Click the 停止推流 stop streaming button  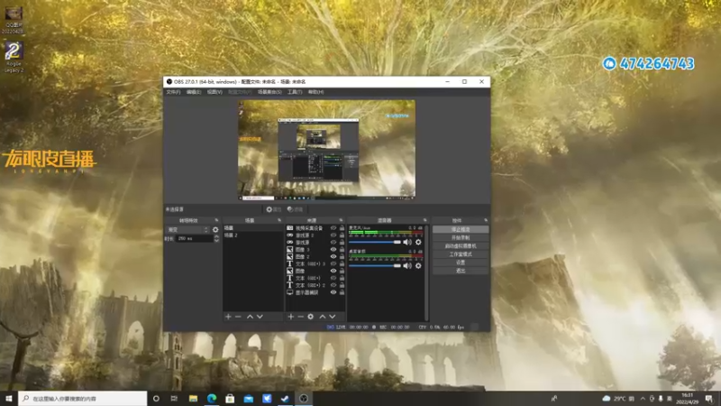[461, 229]
